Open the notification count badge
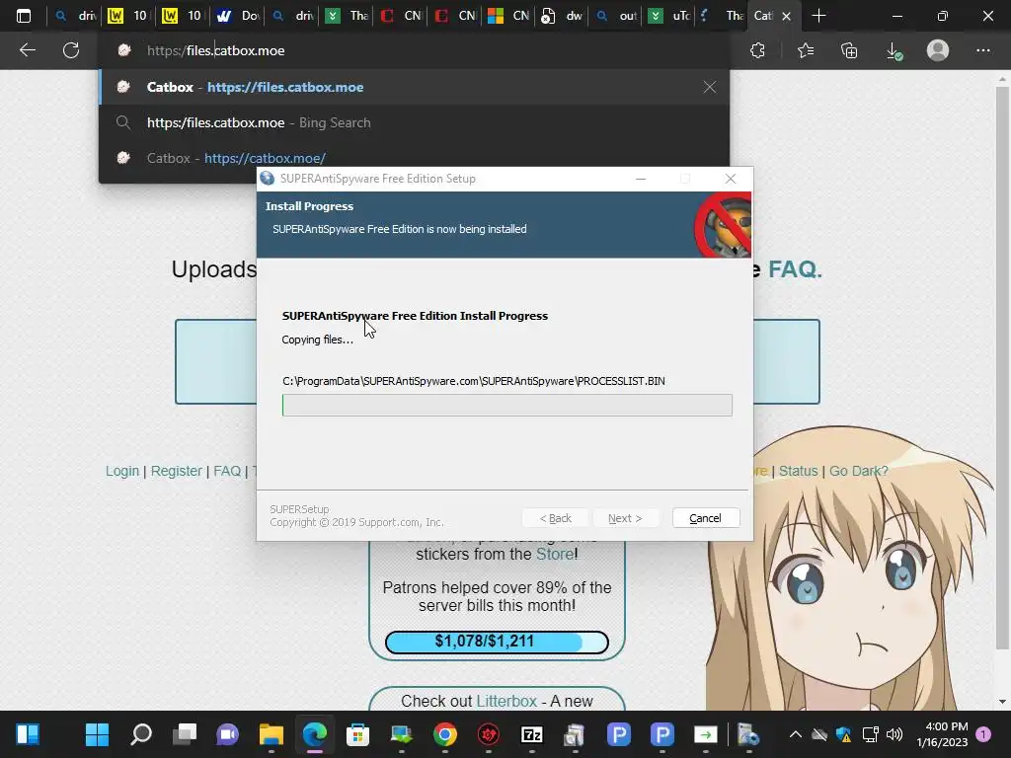Screen dimensions: 1011x758 tap(983, 734)
